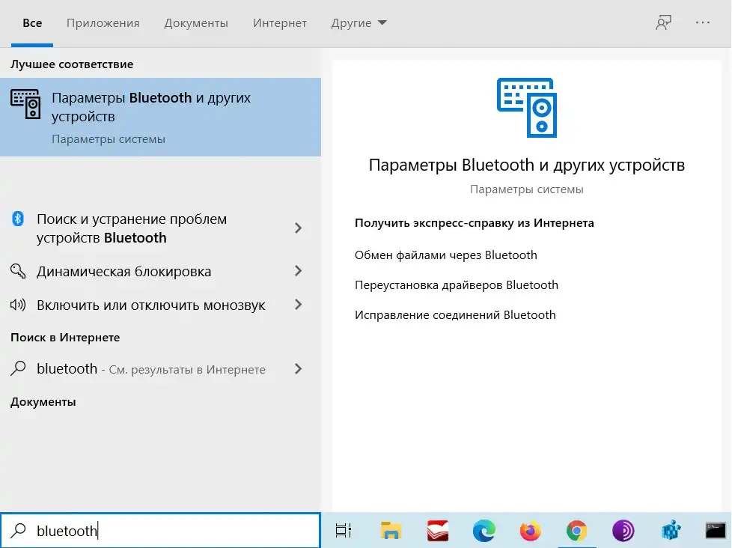Click large blue devices icon in preview pane
Screen dimensions: 732x548
[x=527, y=108]
